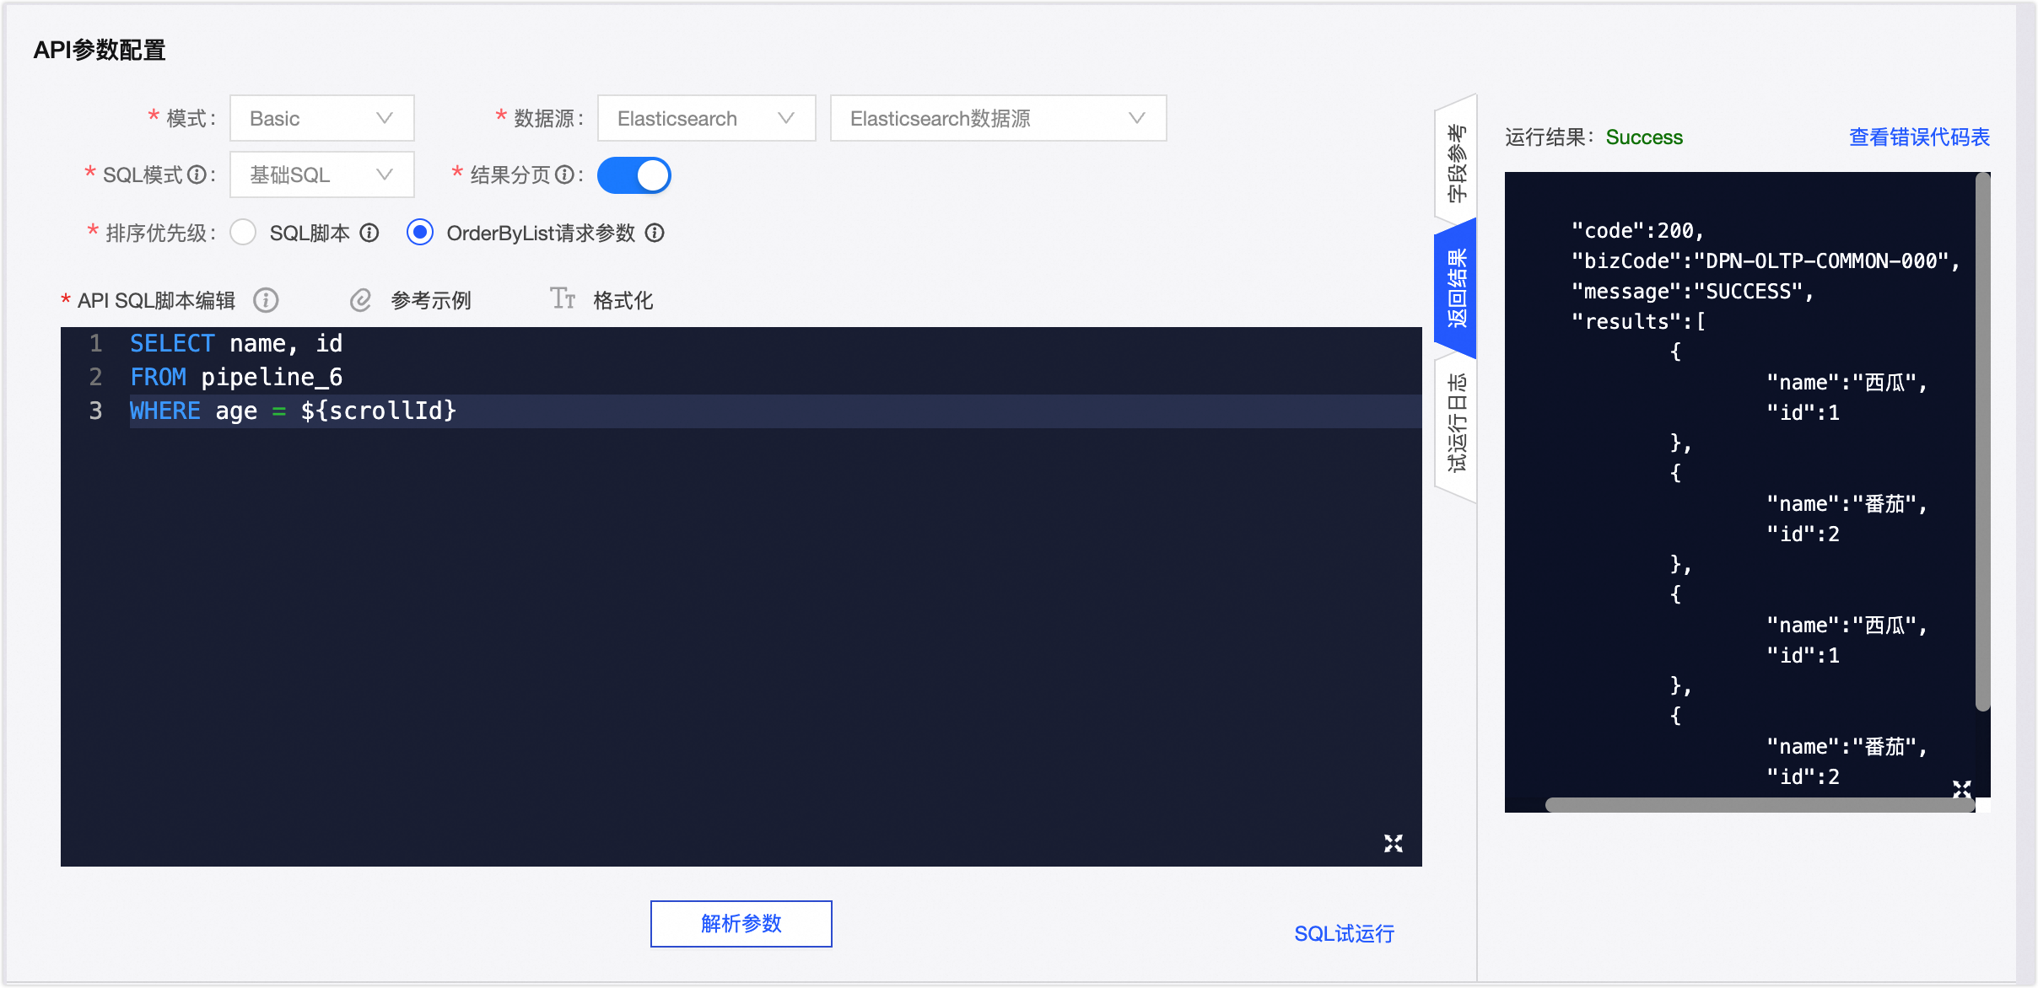Open the 数据源 Elasticsearch dropdown
2038x988 pixels.
pyautogui.click(x=705, y=118)
